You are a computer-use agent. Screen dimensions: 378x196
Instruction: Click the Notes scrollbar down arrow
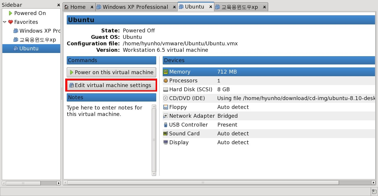tap(154, 174)
